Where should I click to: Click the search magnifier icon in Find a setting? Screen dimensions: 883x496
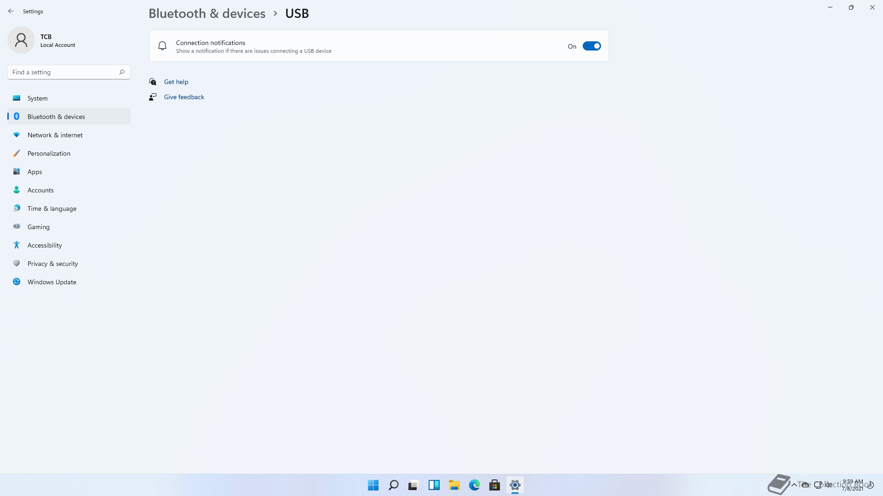(122, 72)
